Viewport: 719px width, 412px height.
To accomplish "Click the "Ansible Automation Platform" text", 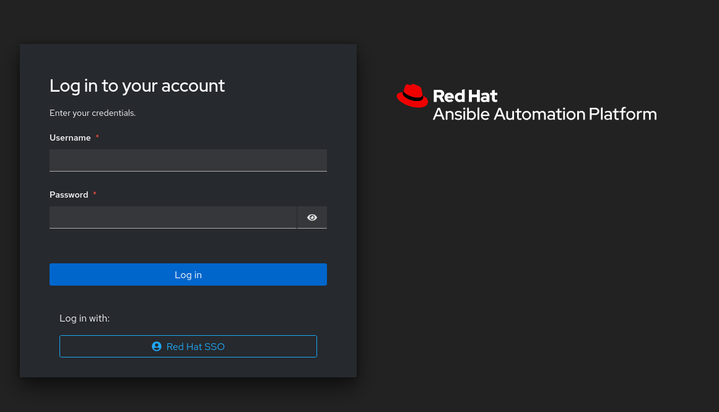I will [545, 114].
